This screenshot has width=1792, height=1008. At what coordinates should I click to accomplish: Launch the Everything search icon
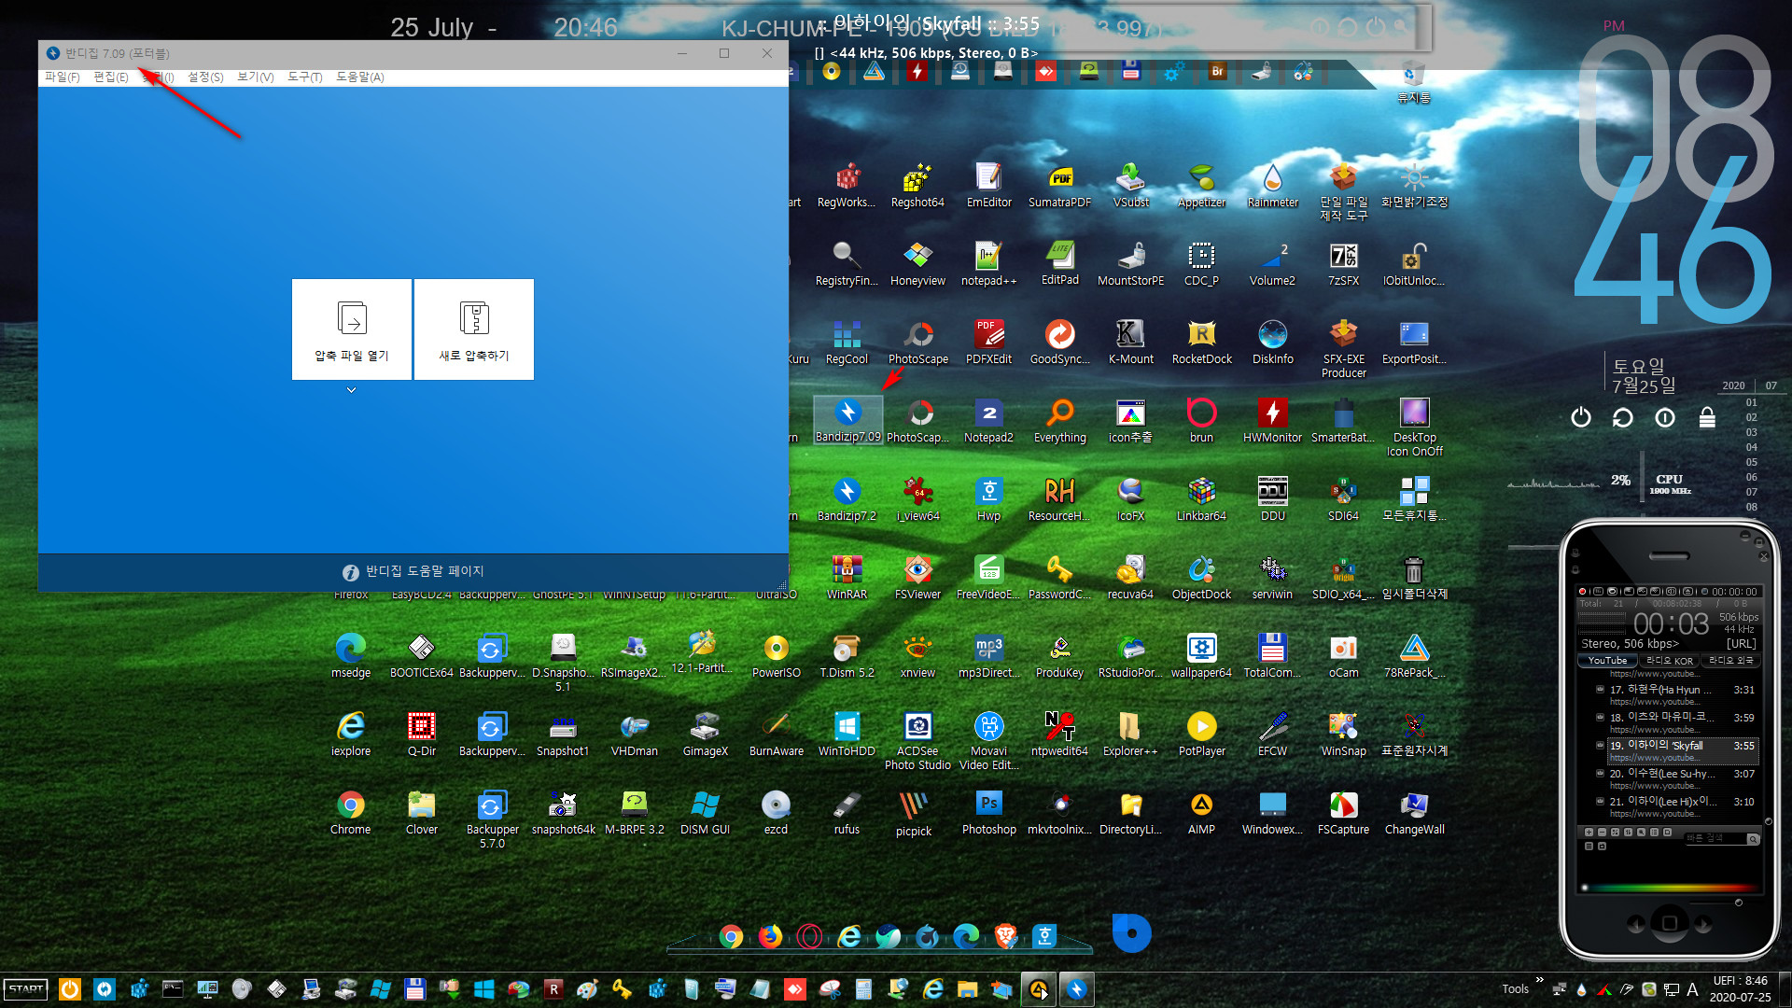(1060, 420)
